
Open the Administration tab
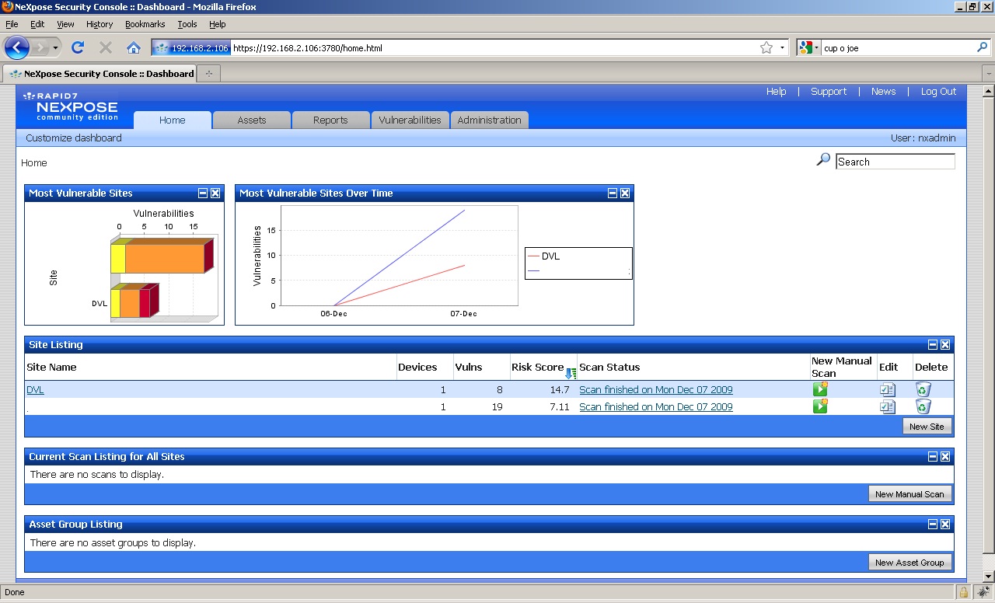pyautogui.click(x=489, y=120)
